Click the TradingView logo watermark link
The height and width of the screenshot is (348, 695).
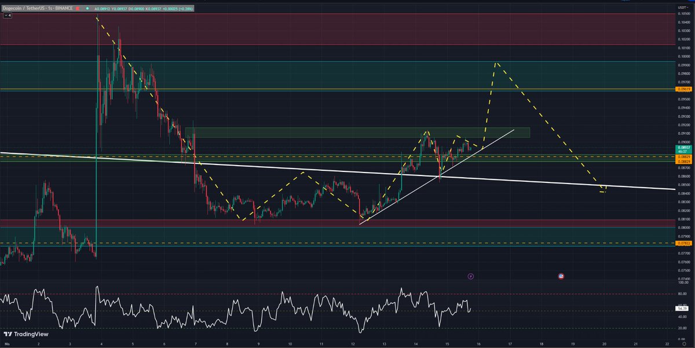tap(26, 334)
